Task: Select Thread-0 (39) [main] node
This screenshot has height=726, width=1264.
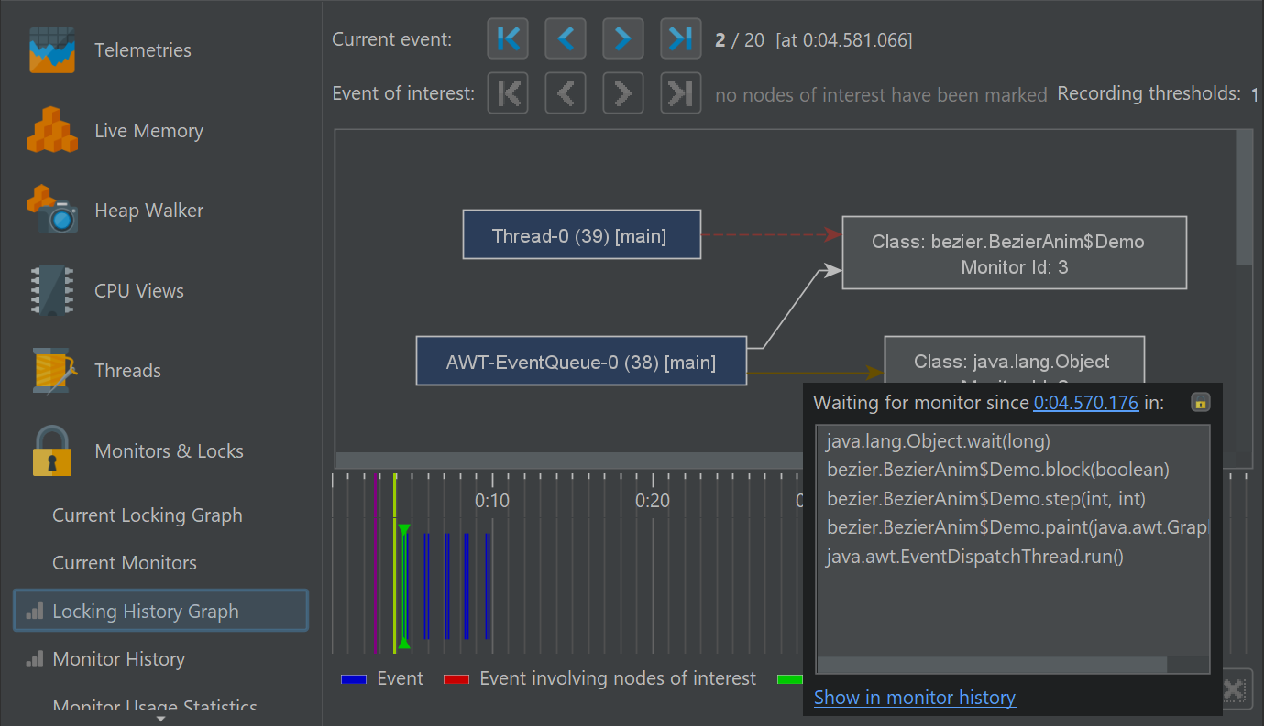Action: [x=582, y=234]
